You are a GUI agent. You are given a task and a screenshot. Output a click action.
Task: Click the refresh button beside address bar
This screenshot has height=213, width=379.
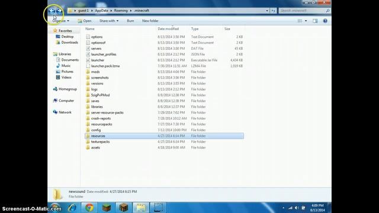pos(273,11)
